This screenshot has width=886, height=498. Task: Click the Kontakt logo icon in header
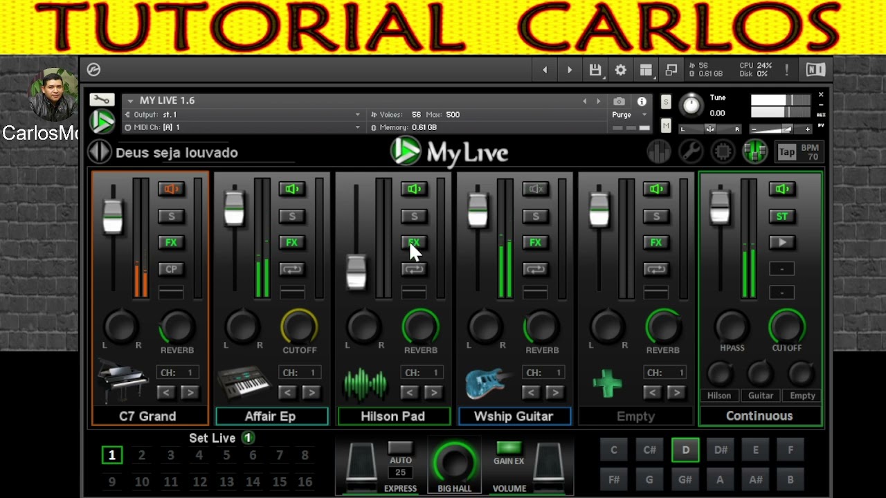pos(93,69)
